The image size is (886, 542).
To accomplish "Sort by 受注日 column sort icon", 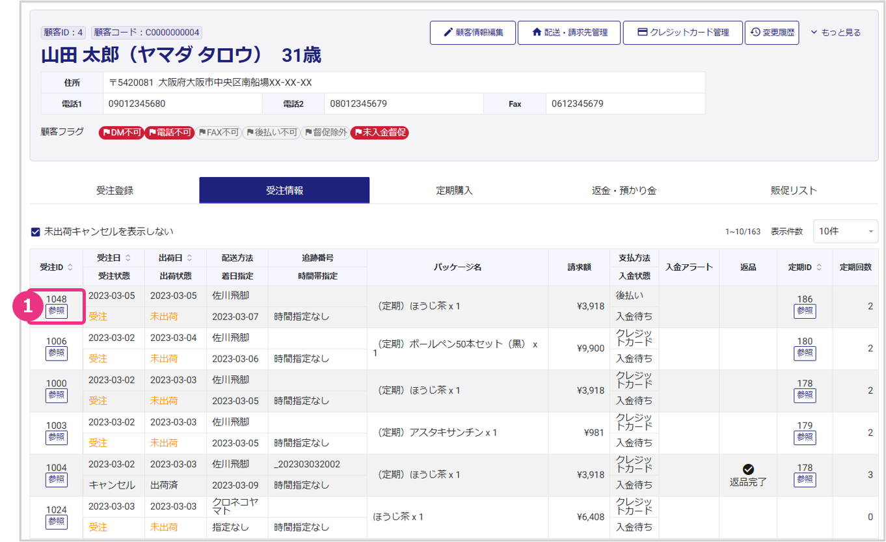I will [128, 258].
